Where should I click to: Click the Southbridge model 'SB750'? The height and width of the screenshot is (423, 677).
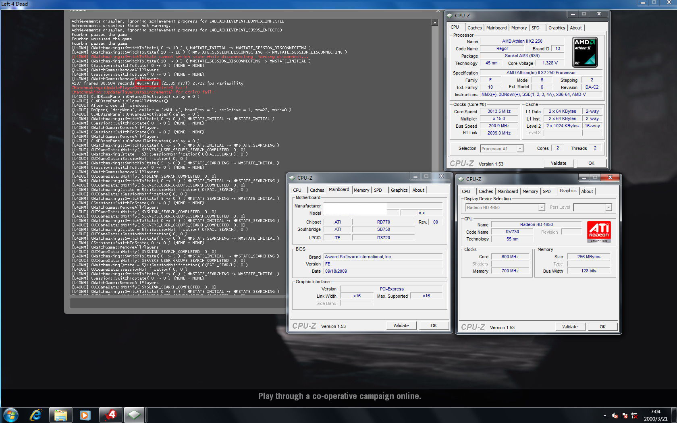coord(383,229)
